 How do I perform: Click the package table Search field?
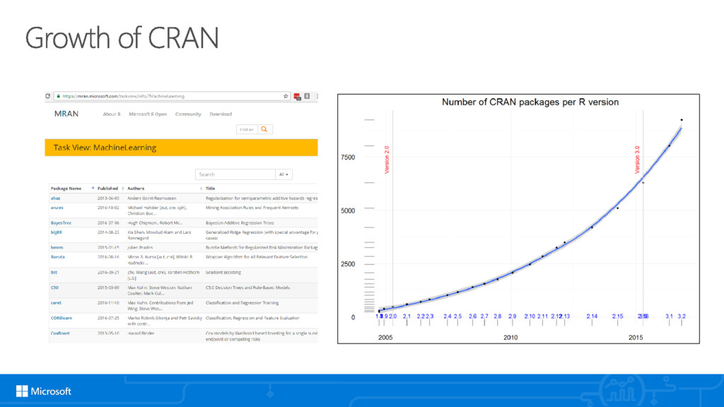pos(235,175)
